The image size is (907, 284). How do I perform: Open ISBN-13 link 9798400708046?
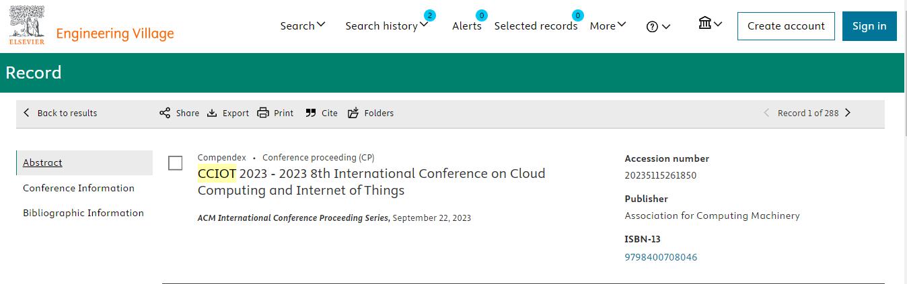(x=661, y=257)
